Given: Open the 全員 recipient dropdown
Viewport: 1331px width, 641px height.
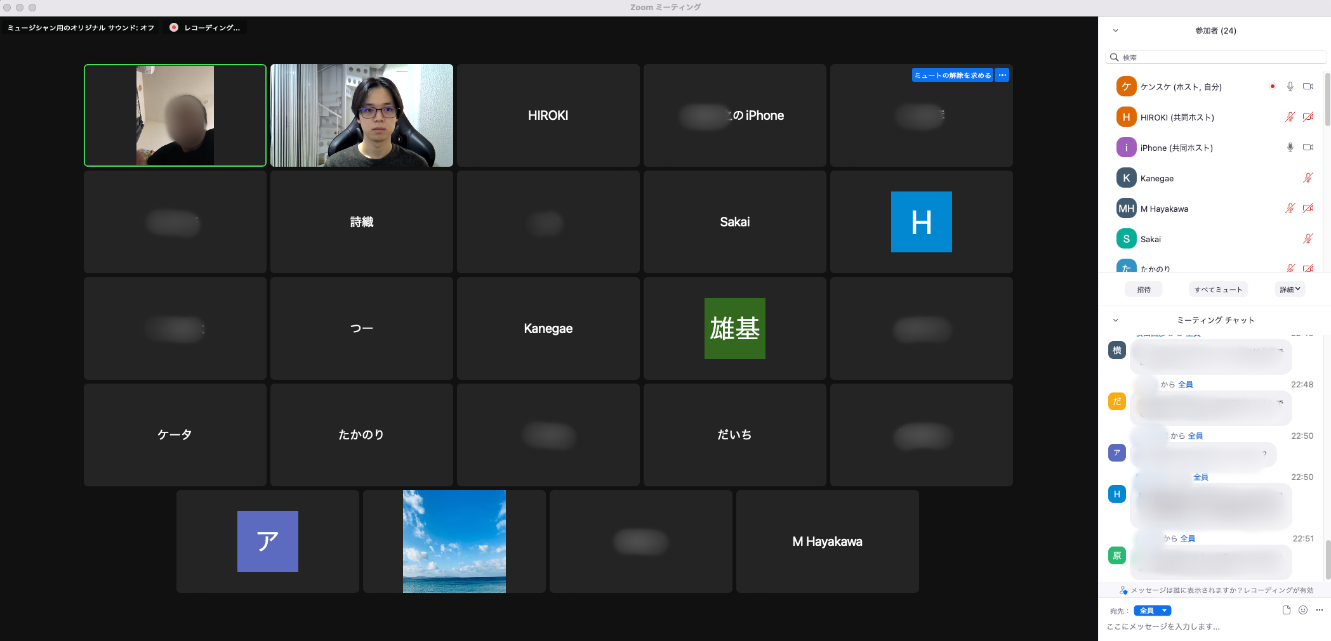Looking at the screenshot, I should 1152,611.
